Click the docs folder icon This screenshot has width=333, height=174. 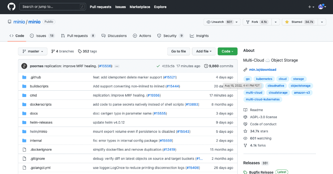pyautogui.click(x=24, y=114)
